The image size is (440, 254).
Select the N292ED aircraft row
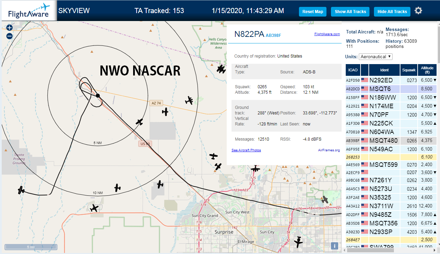(x=391, y=80)
